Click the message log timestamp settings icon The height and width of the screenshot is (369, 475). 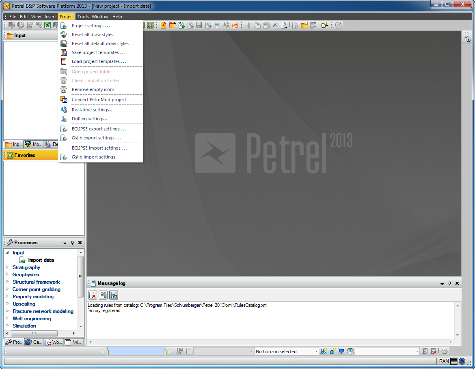point(114,295)
